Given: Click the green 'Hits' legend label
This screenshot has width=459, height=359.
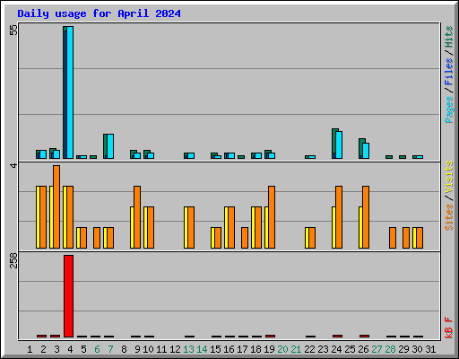Looking at the screenshot, I should point(449,37).
